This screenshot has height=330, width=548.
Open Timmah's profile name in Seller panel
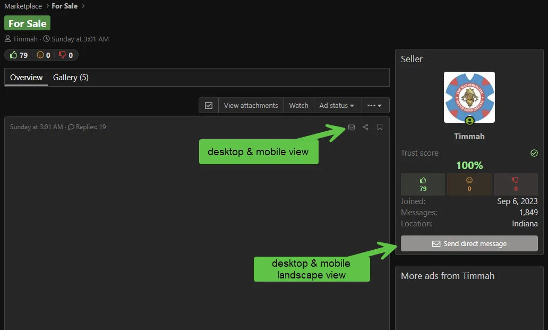tap(469, 137)
